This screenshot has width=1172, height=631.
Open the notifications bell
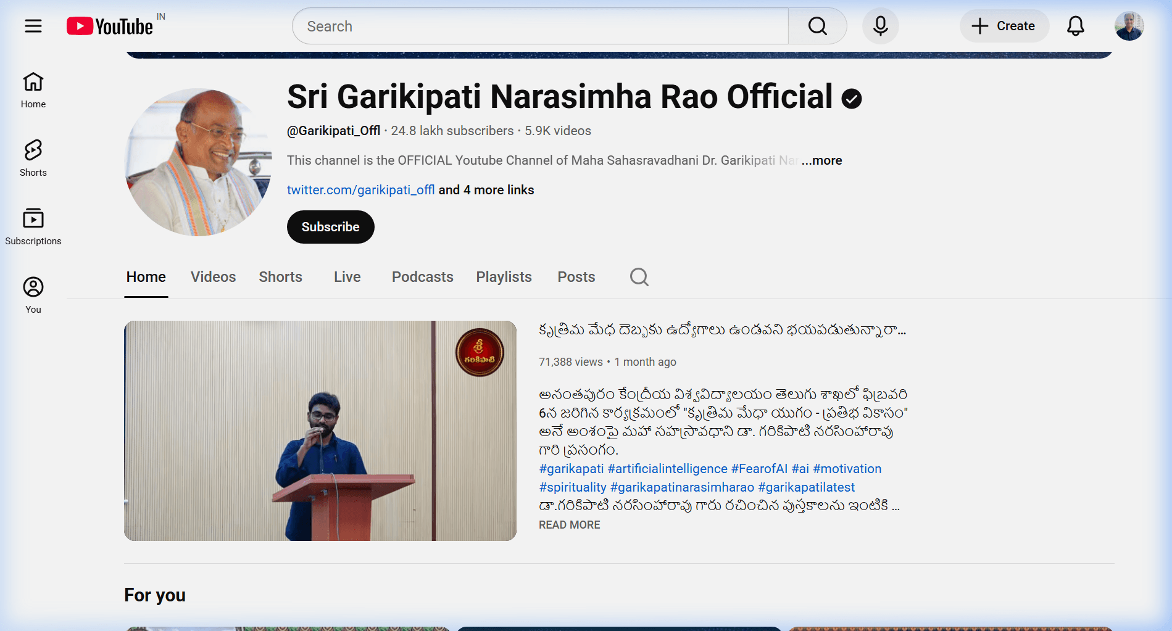pyautogui.click(x=1075, y=26)
